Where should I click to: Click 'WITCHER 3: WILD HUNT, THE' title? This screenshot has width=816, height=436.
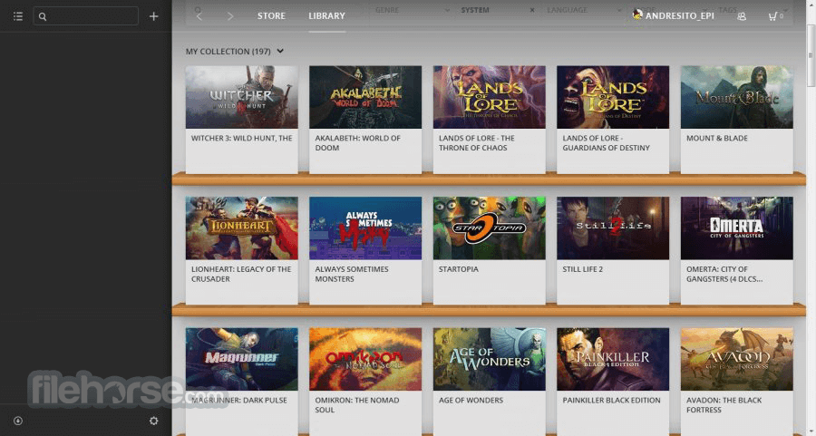coord(241,139)
